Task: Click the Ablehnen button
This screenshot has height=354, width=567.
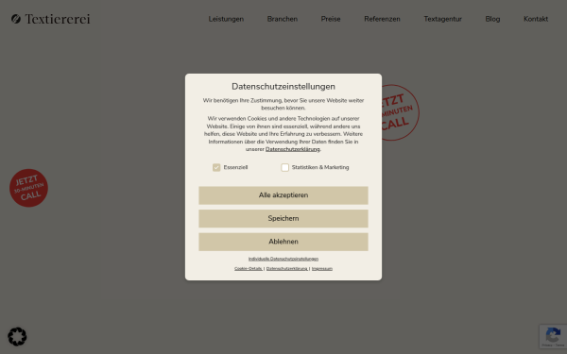Action: click(283, 242)
